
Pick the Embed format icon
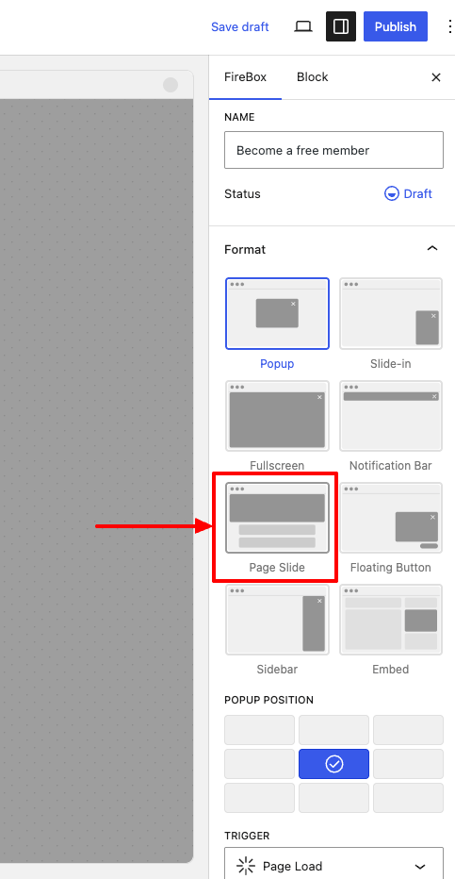[391, 620]
